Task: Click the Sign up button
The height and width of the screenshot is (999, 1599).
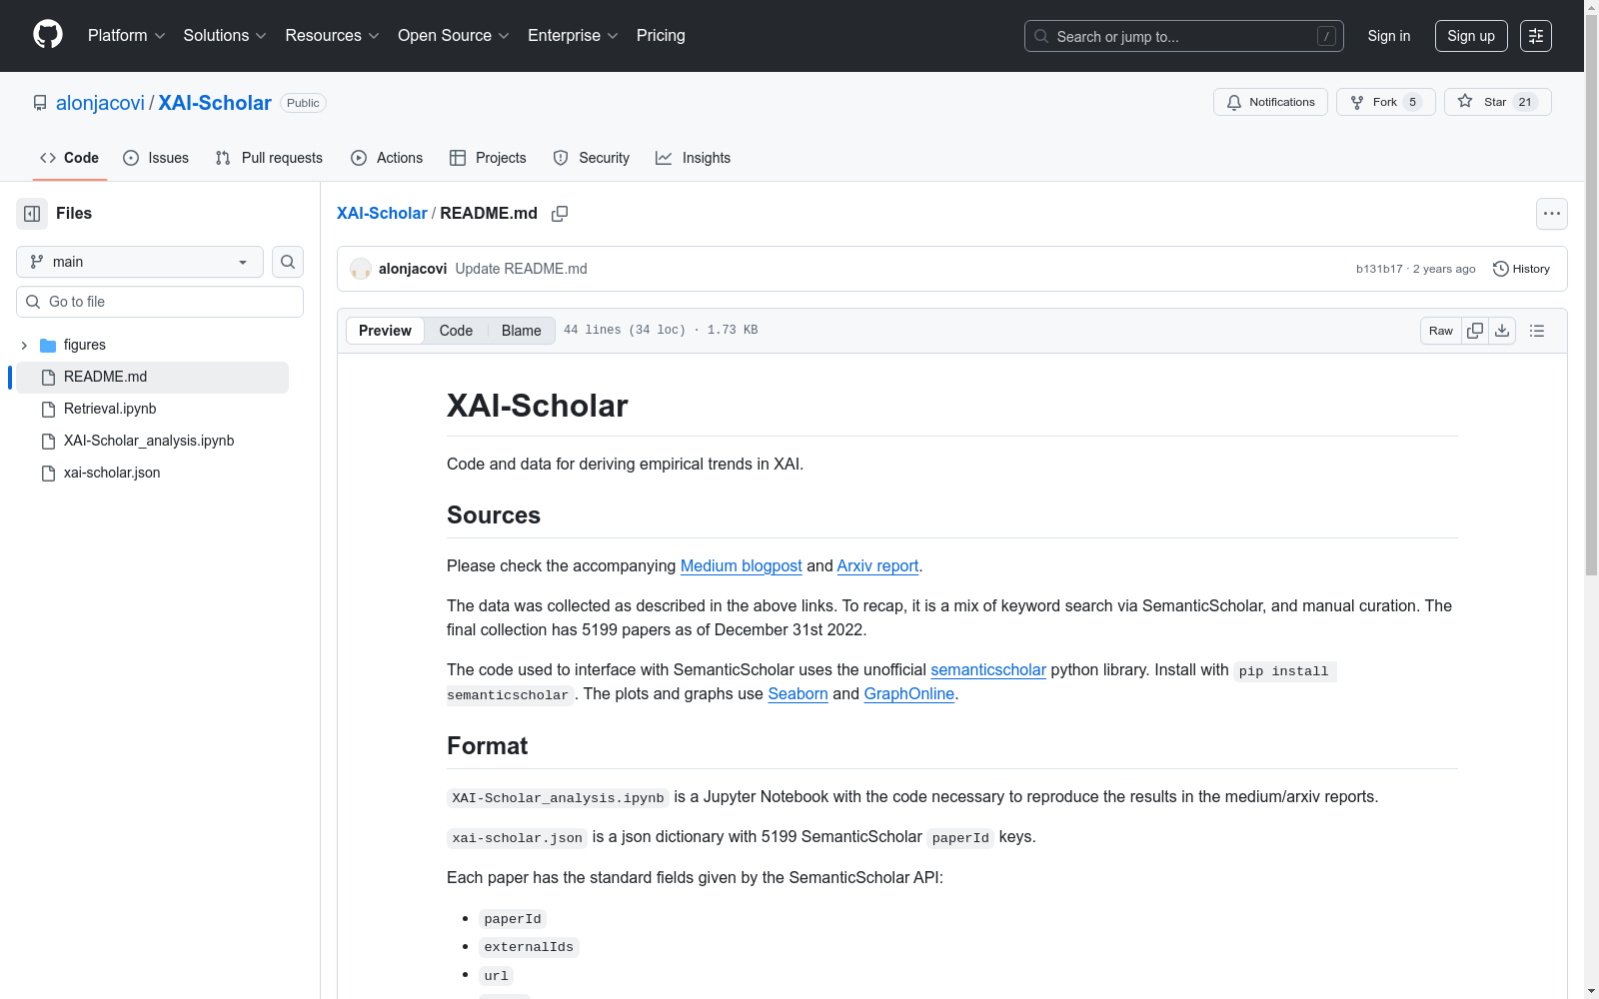Action: tap(1471, 36)
